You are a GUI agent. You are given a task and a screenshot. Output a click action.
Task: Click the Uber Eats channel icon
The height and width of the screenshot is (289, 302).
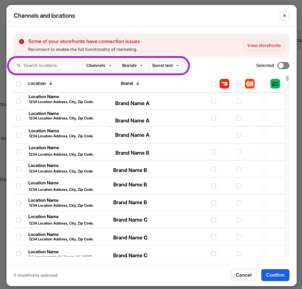(275, 84)
